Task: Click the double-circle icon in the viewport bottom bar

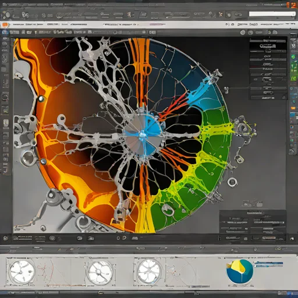Action: 52,238
